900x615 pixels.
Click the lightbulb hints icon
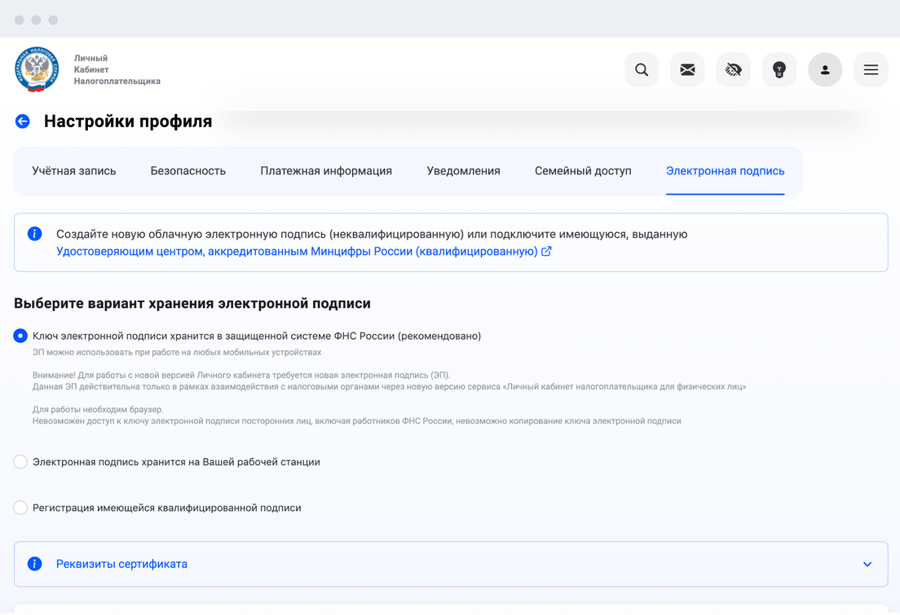pyautogui.click(x=779, y=70)
